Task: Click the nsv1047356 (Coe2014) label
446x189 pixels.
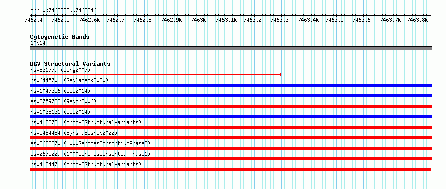Action: click(60, 91)
